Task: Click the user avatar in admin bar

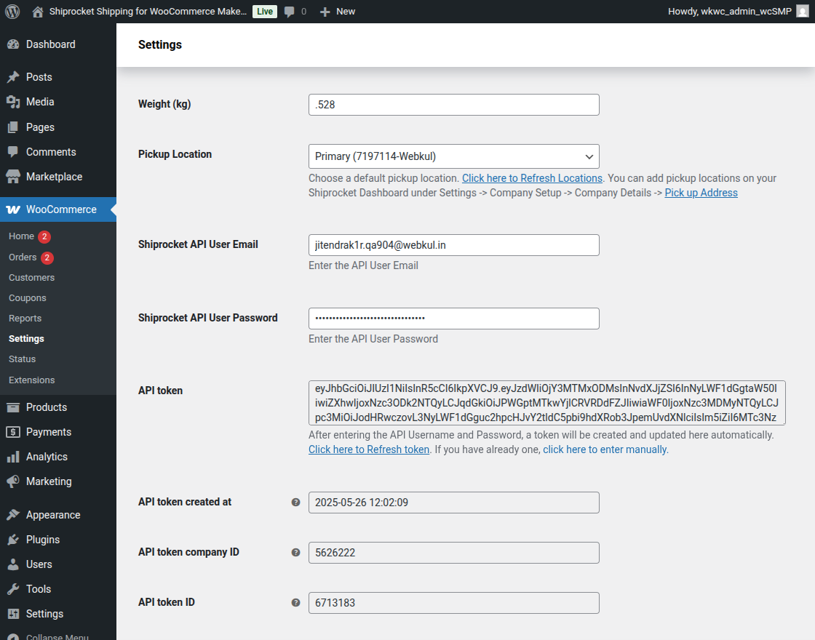Action: coord(803,12)
